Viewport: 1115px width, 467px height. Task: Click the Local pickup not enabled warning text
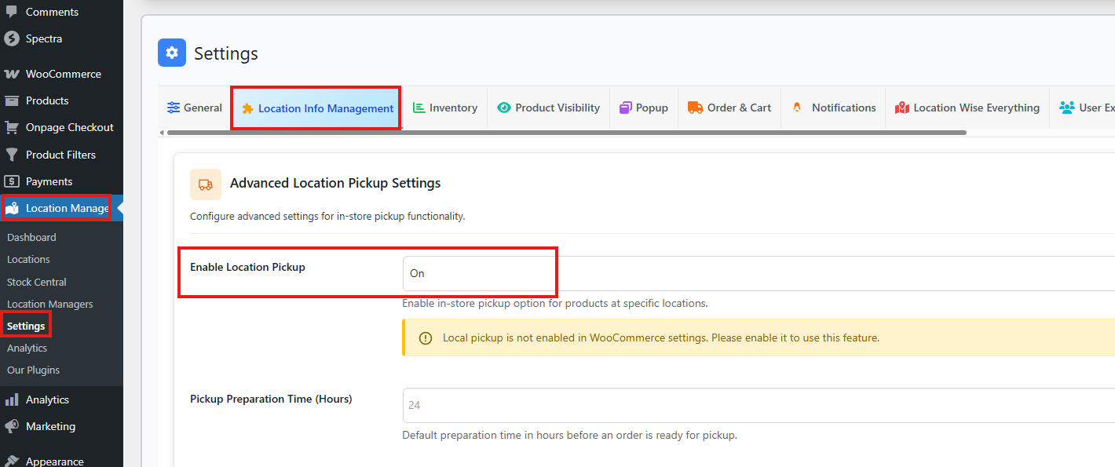tap(661, 338)
